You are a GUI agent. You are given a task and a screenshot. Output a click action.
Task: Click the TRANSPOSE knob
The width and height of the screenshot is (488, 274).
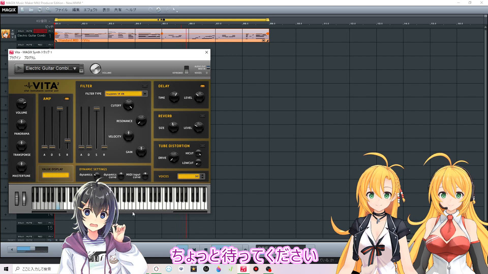point(21,146)
